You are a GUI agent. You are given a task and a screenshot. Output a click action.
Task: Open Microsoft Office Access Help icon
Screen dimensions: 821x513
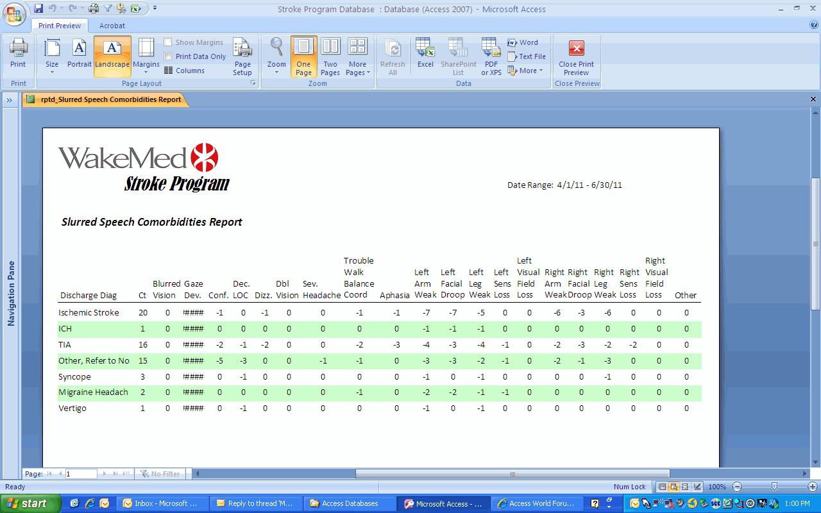[x=814, y=25]
